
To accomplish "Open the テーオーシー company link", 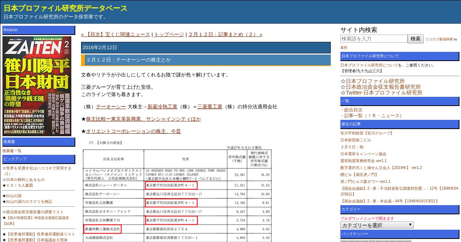I will [x=111, y=106].
